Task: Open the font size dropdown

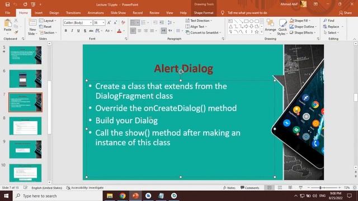Action: pyautogui.click(x=103, y=22)
